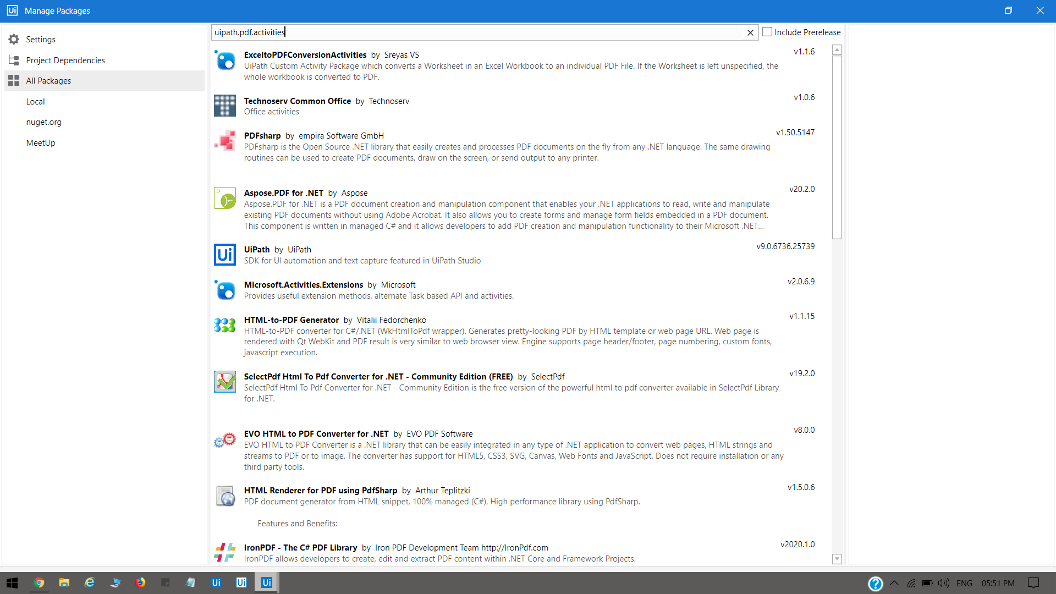1056x594 pixels.
Task: Clear the search box with X
Action: click(750, 32)
